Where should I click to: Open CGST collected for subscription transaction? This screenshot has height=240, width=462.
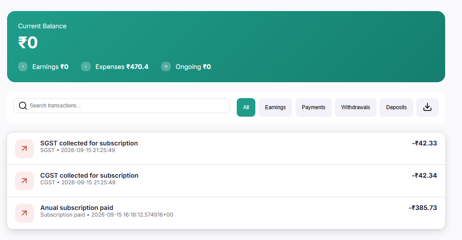click(x=226, y=181)
